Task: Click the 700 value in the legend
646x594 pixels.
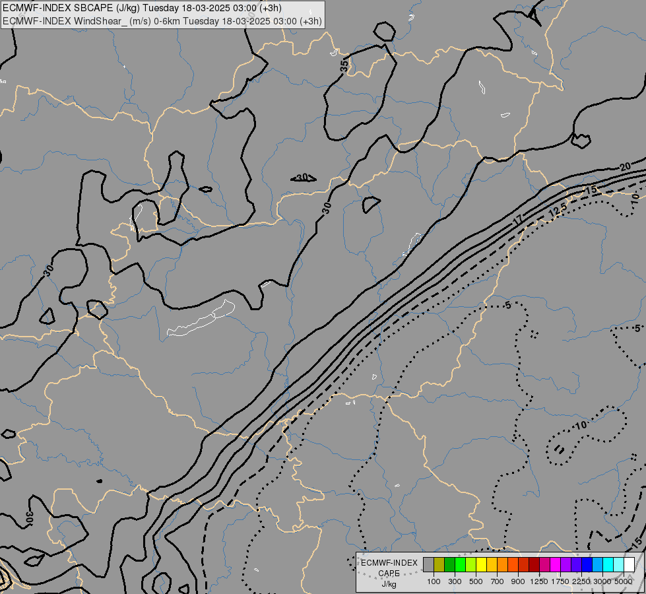Action: tap(498, 581)
